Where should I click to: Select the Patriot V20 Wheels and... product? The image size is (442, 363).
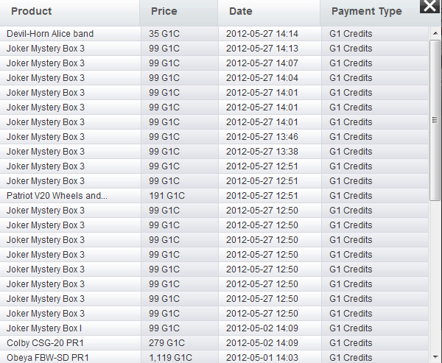pyautogui.click(x=57, y=196)
